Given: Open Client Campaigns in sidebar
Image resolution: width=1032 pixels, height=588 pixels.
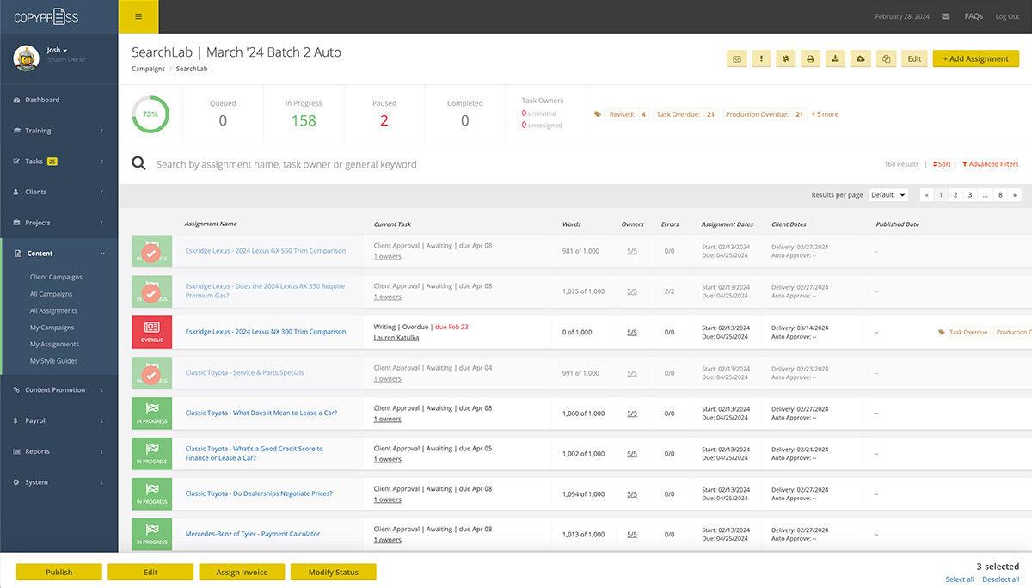Looking at the screenshot, I should pyautogui.click(x=56, y=278).
